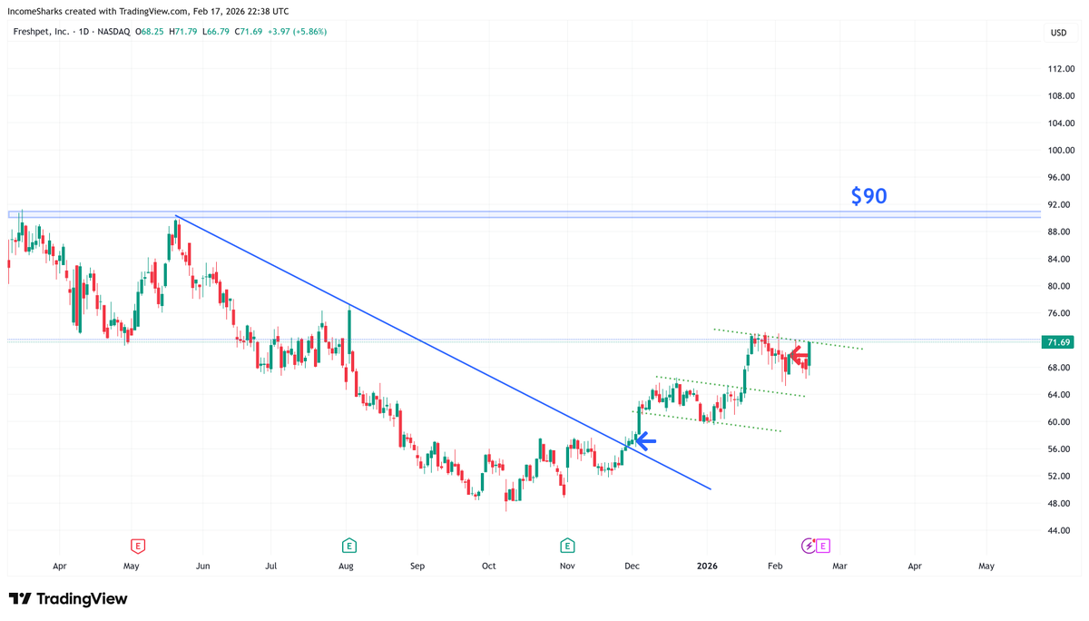This screenshot has width=1089, height=621.
Task: Click the purple lightning event icon
Action: [x=809, y=546]
